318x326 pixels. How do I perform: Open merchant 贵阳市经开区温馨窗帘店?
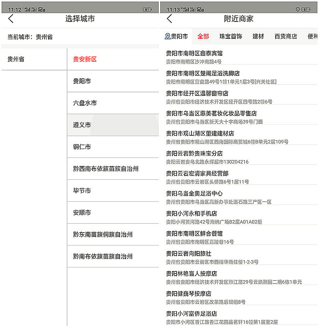coord(239,97)
